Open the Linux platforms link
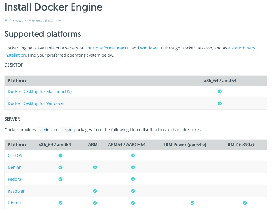 tap(99, 48)
